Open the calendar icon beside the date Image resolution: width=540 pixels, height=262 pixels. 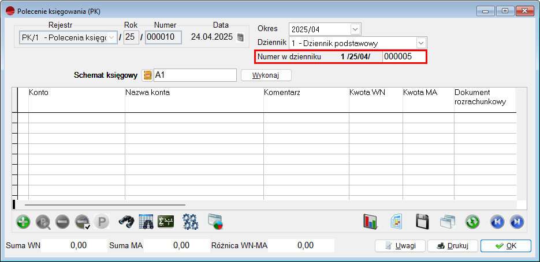(240, 37)
